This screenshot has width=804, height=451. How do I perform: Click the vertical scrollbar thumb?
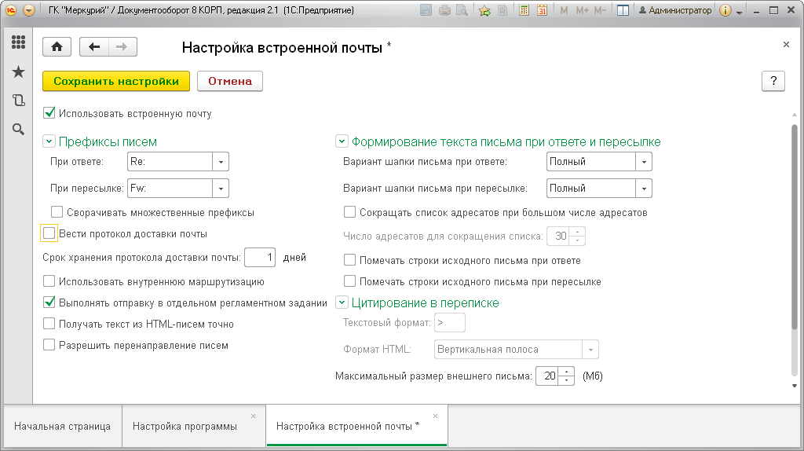pos(795,227)
